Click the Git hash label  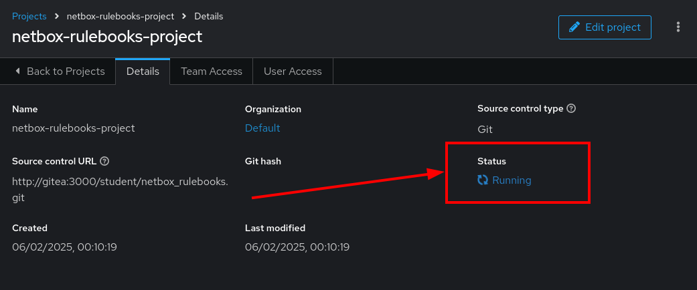[263, 162]
